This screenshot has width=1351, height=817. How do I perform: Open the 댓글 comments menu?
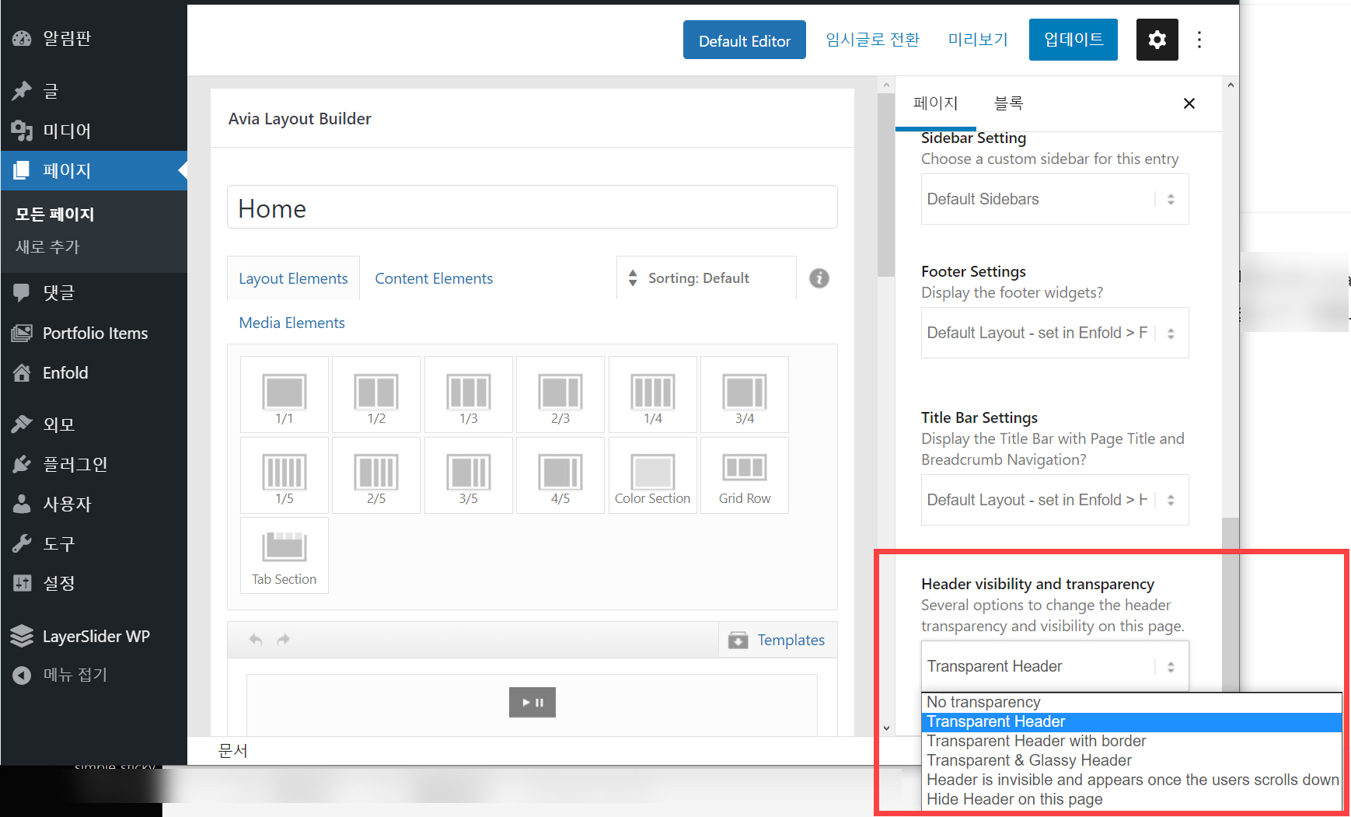pos(93,293)
